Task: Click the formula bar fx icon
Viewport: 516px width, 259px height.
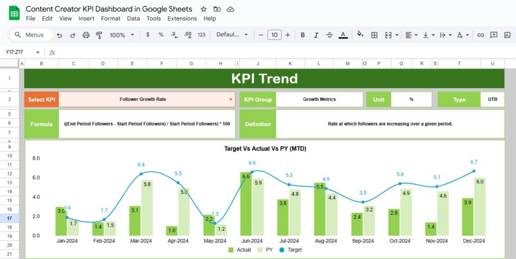Action: point(52,52)
